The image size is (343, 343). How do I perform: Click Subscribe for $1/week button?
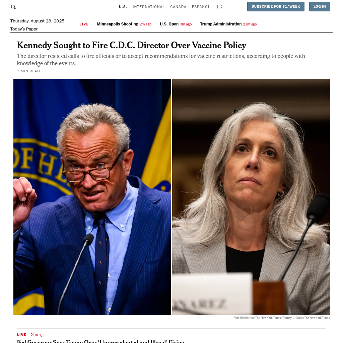[276, 7]
